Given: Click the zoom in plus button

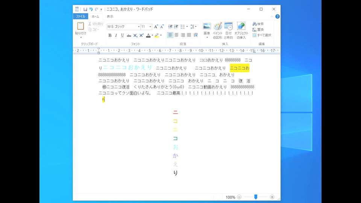Looking at the screenshot, I should click(272, 197).
